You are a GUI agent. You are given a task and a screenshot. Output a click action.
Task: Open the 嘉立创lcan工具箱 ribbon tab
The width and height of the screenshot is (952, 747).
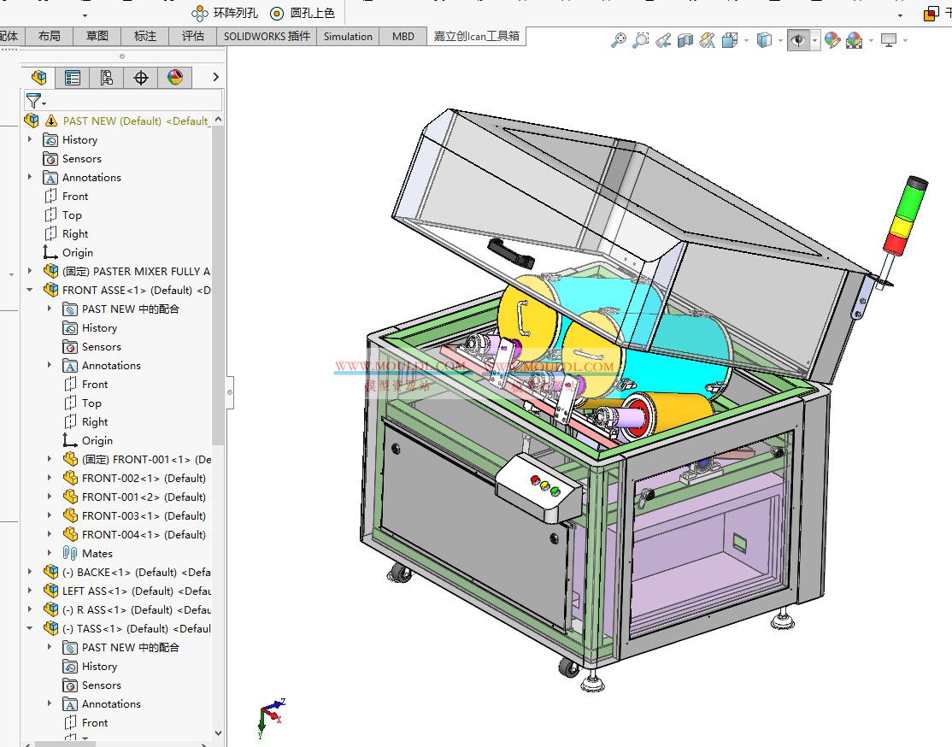[x=475, y=36]
